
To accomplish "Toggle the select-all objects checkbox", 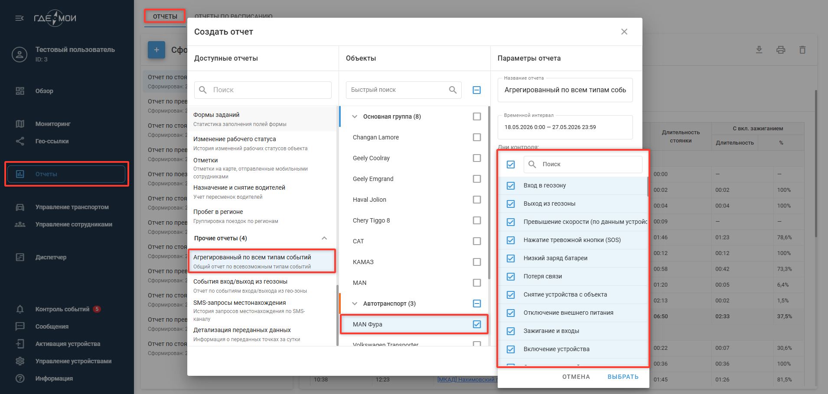I will tap(476, 90).
